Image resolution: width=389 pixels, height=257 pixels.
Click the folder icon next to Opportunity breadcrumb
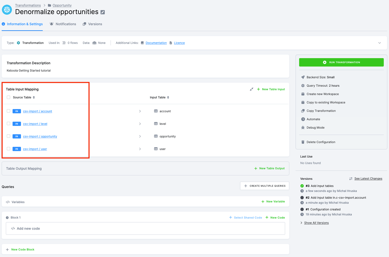click(49, 5)
